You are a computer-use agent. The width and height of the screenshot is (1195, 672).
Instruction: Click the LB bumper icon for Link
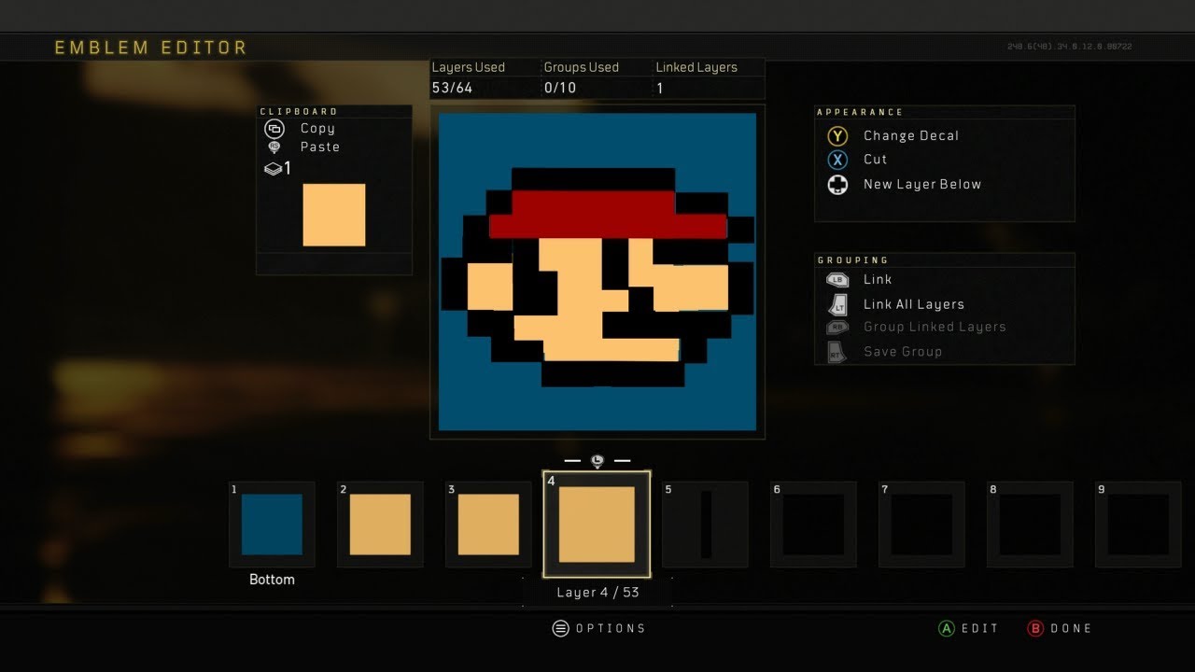pyautogui.click(x=837, y=280)
